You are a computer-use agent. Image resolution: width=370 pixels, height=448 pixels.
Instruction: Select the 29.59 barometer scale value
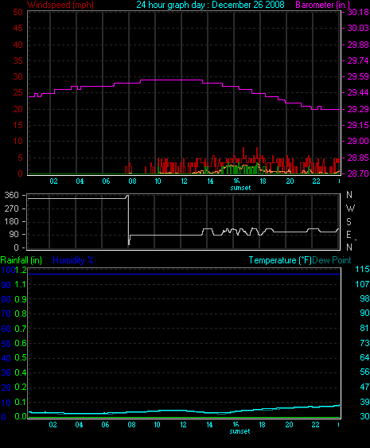pyautogui.click(x=358, y=76)
